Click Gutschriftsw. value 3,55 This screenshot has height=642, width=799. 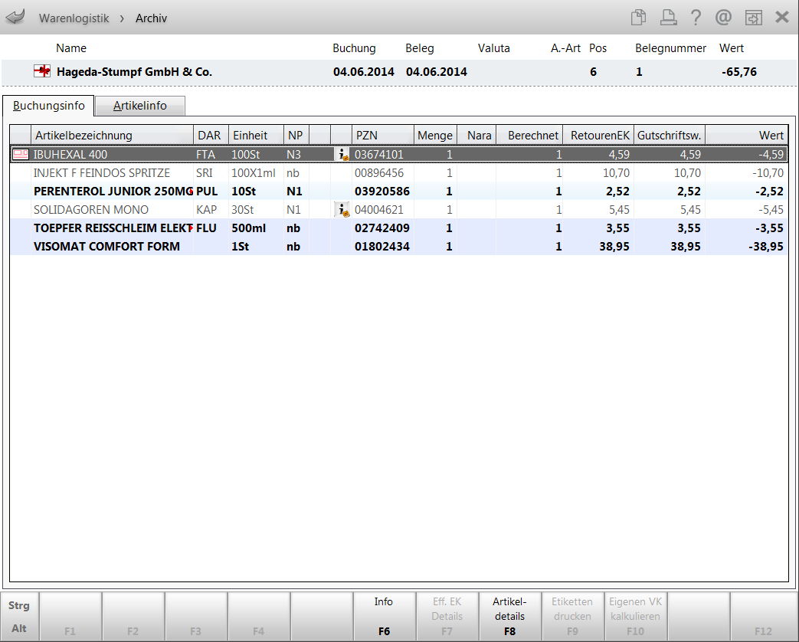coord(689,228)
